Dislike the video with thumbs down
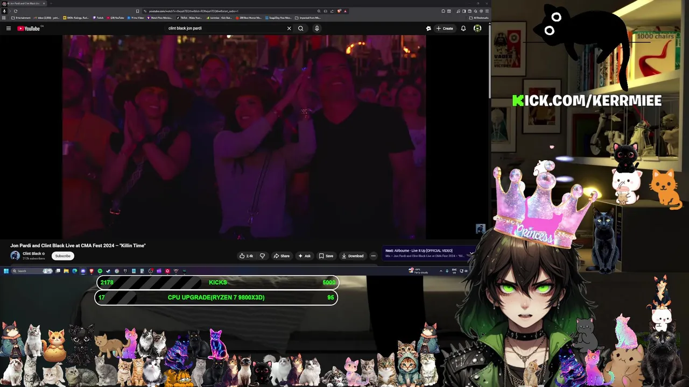The height and width of the screenshot is (387, 689). [x=262, y=256]
